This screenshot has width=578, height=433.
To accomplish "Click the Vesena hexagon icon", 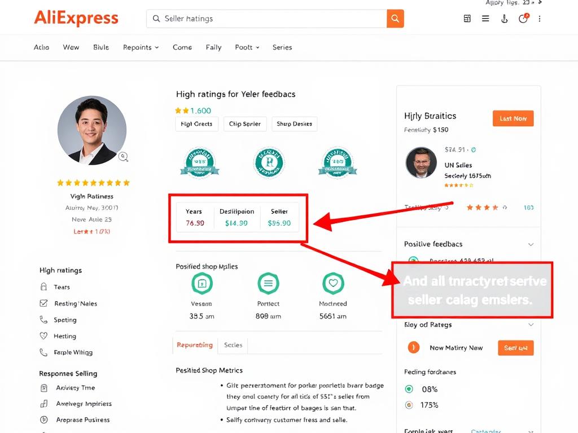I will click(x=202, y=283).
